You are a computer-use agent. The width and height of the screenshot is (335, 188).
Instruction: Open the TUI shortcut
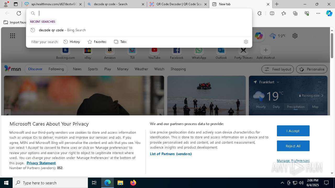[132, 53]
